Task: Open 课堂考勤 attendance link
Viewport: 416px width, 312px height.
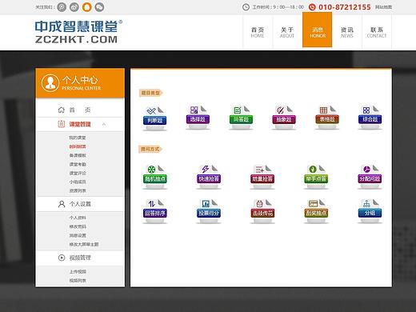Action: point(78,164)
